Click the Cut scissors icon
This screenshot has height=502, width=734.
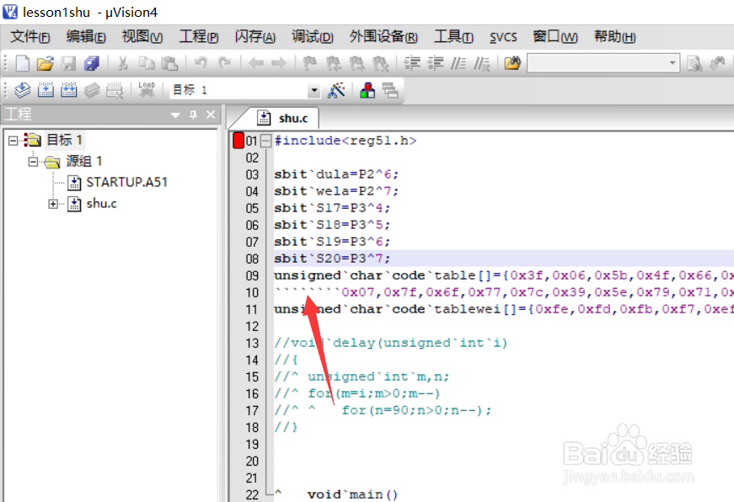coord(123,63)
